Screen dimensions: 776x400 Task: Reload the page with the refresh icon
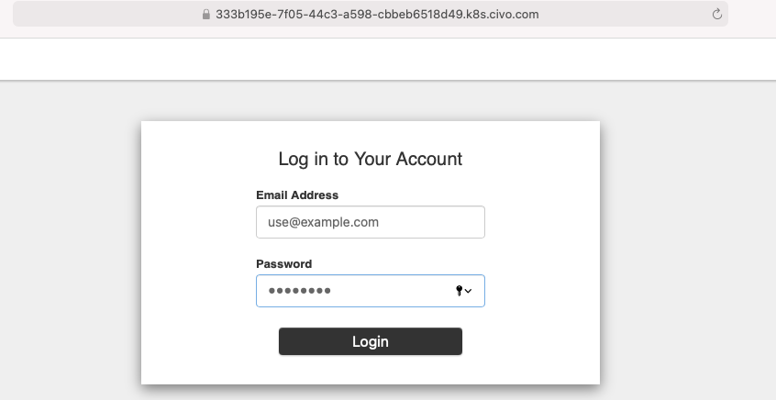[716, 15]
